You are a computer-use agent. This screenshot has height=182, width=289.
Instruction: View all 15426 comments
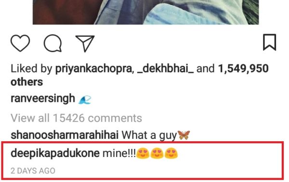(76, 118)
